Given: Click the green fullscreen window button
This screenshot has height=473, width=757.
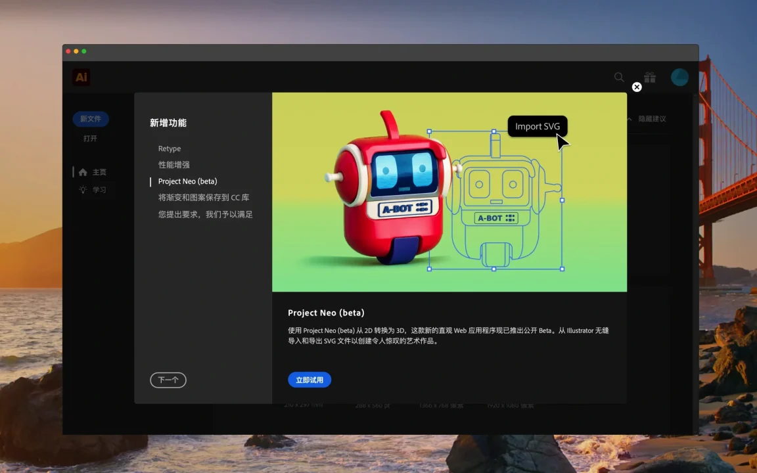Looking at the screenshot, I should [84, 51].
